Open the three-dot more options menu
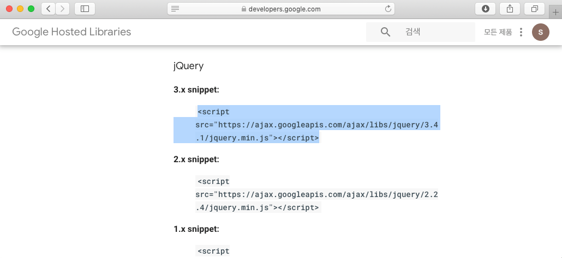The height and width of the screenshot is (258, 562). [521, 32]
